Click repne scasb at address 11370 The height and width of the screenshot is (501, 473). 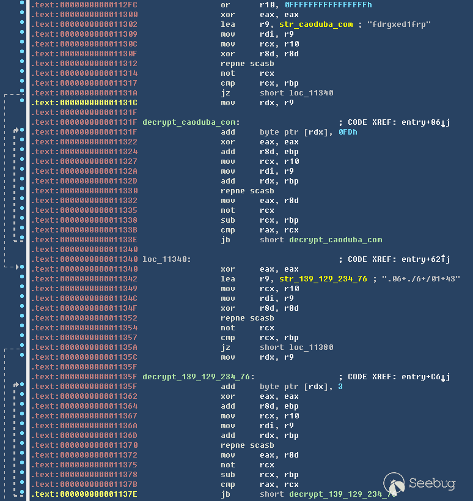click(248, 445)
